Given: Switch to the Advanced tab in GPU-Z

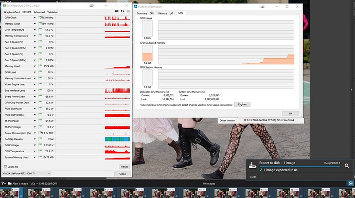Looking at the screenshot, I should [39, 12].
